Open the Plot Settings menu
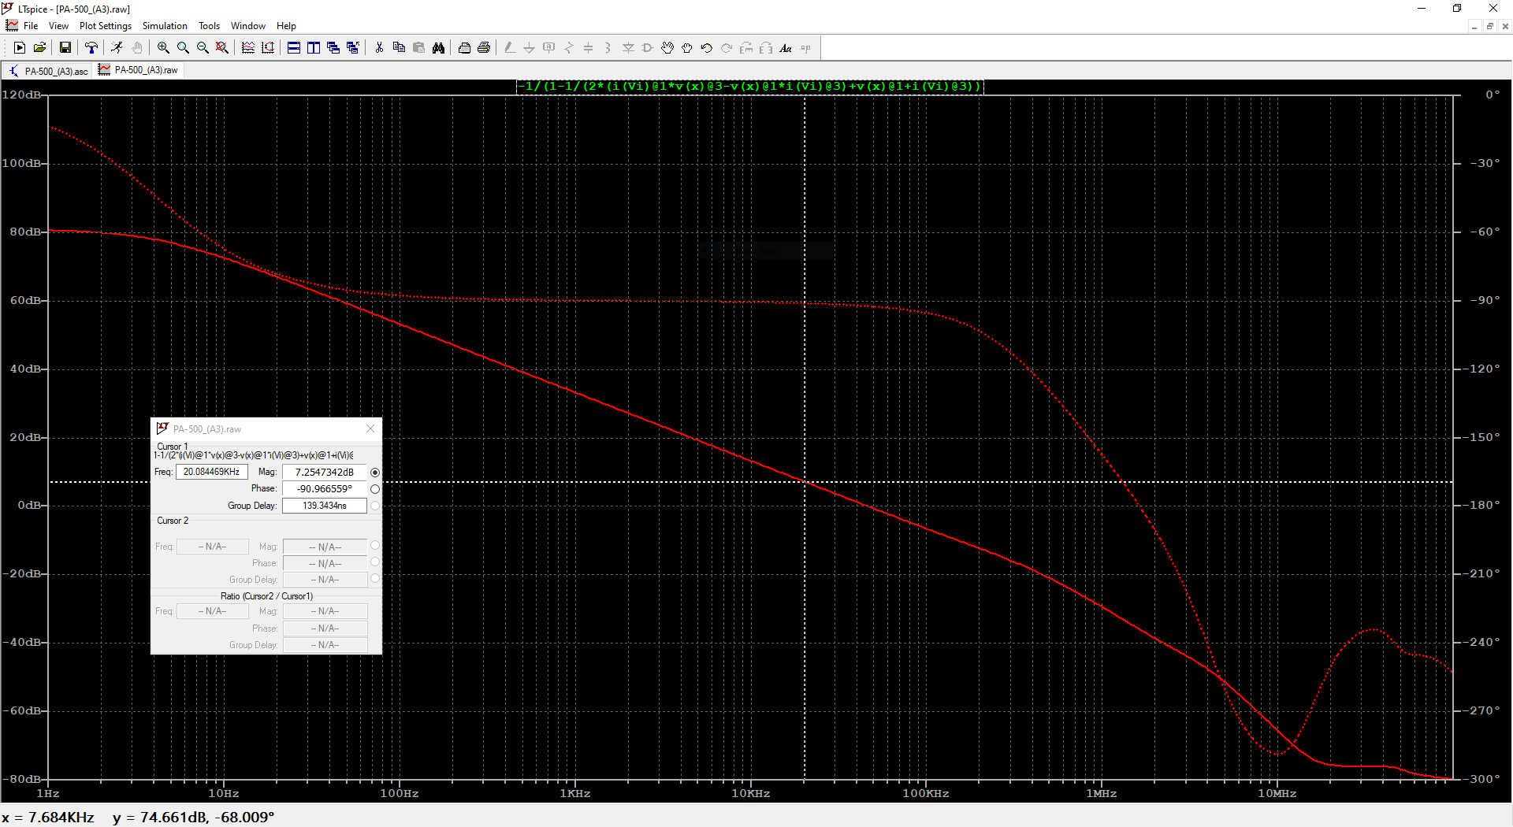The image size is (1513, 827). pos(105,26)
